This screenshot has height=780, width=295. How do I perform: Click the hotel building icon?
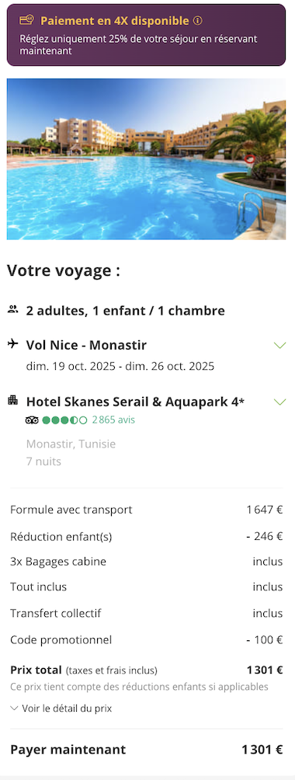pos(13,400)
